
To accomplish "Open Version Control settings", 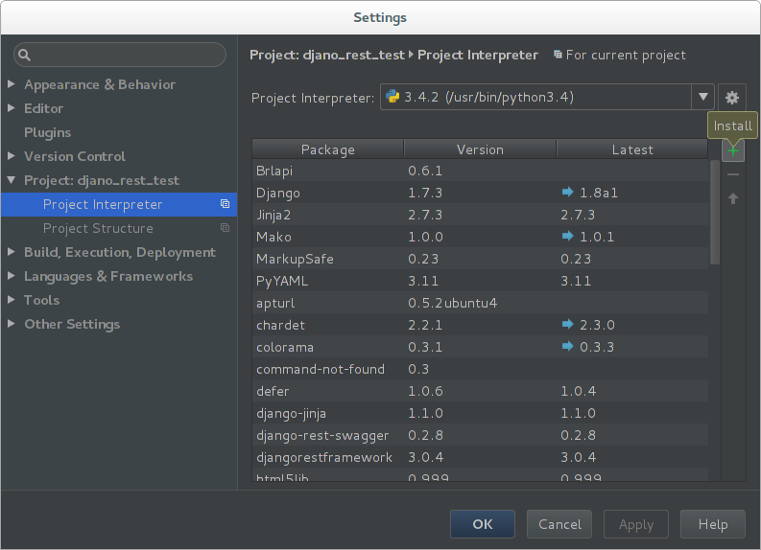I will pos(75,156).
